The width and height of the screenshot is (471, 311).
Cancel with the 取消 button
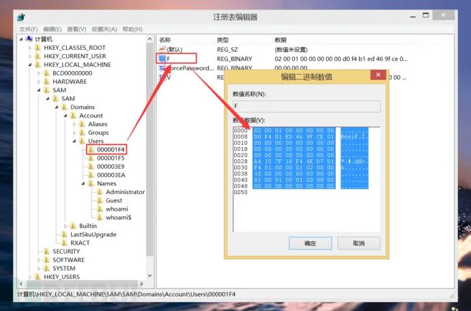pyautogui.click(x=358, y=243)
